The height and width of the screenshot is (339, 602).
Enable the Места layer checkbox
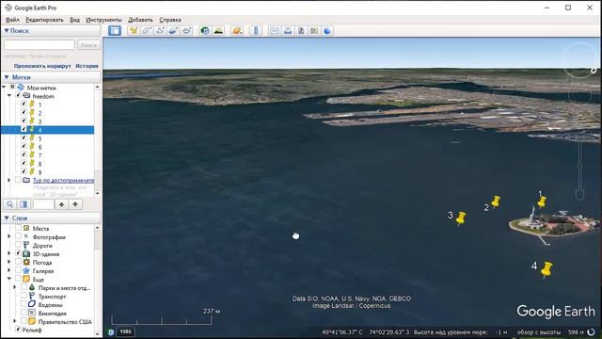pyautogui.click(x=18, y=228)
